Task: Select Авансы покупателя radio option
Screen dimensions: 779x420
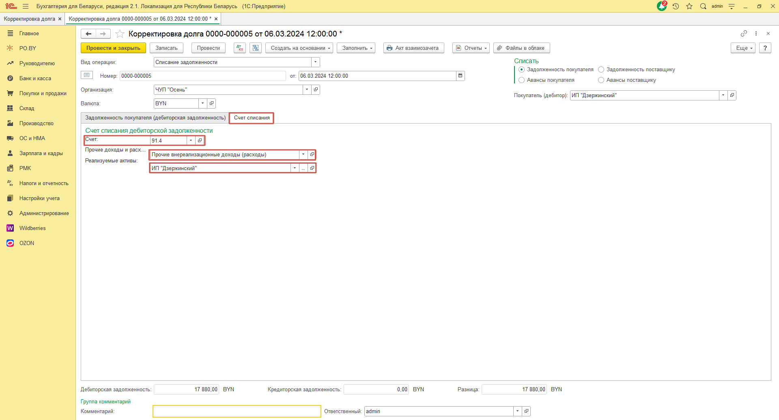Action: coord(522,80)
